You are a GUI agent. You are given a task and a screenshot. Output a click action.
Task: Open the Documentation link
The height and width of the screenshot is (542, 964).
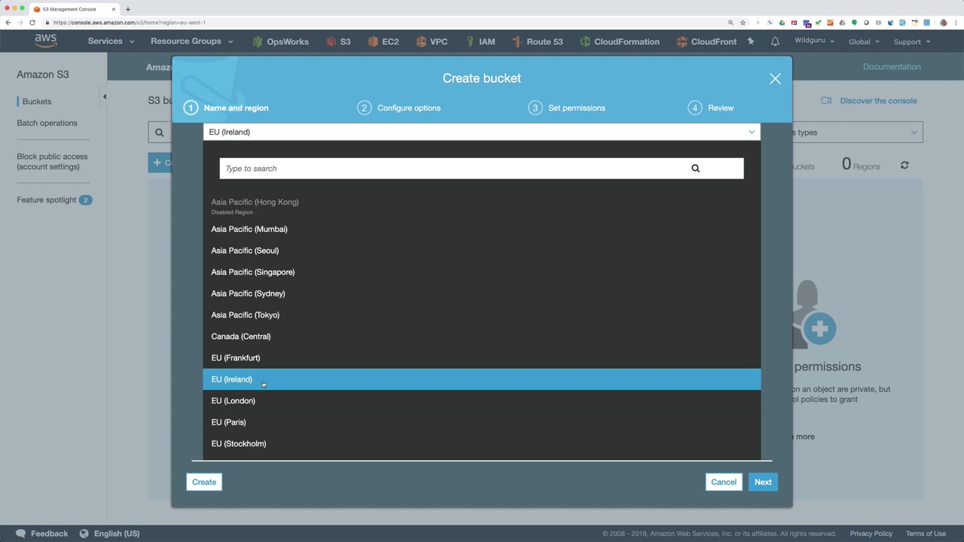892,66
